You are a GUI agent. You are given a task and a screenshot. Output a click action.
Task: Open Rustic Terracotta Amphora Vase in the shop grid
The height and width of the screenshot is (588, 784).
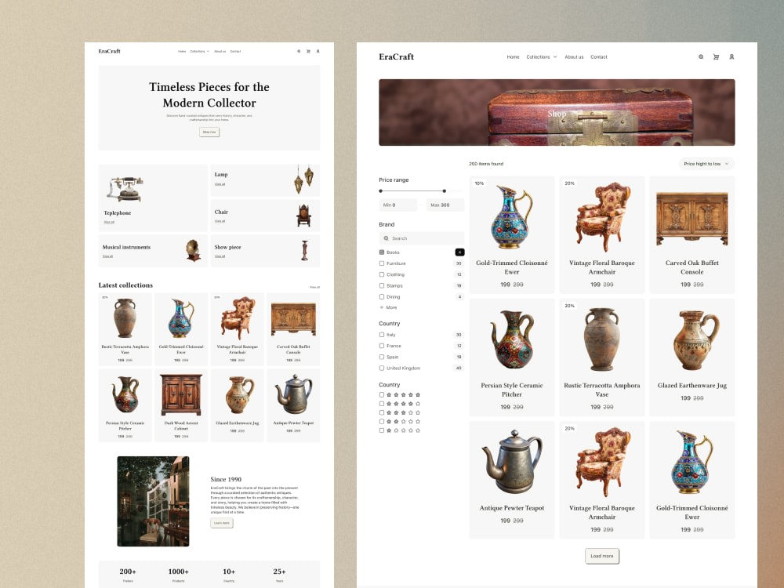click(x=602, y=357)
